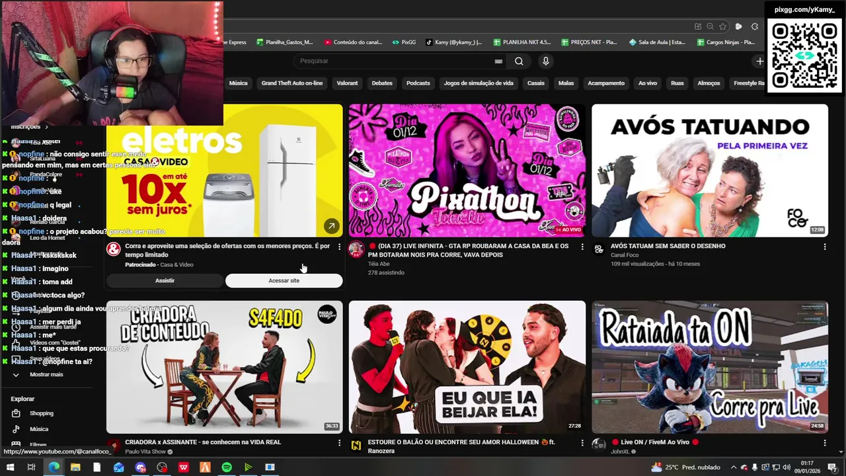Image resolution: width=846 pixels, height=476 pixels.
Task: Open Task View on the taskbar
Action: click(31, 467)
